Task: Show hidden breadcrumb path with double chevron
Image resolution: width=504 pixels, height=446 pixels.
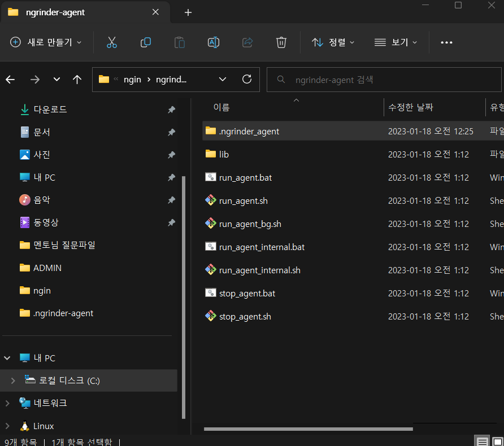Action: click(x=116, y=79)
